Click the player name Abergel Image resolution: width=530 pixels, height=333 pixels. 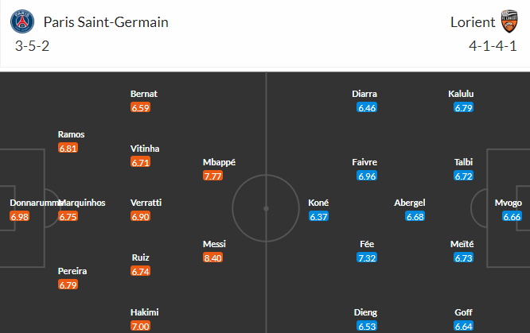click(x=410, y=203)
